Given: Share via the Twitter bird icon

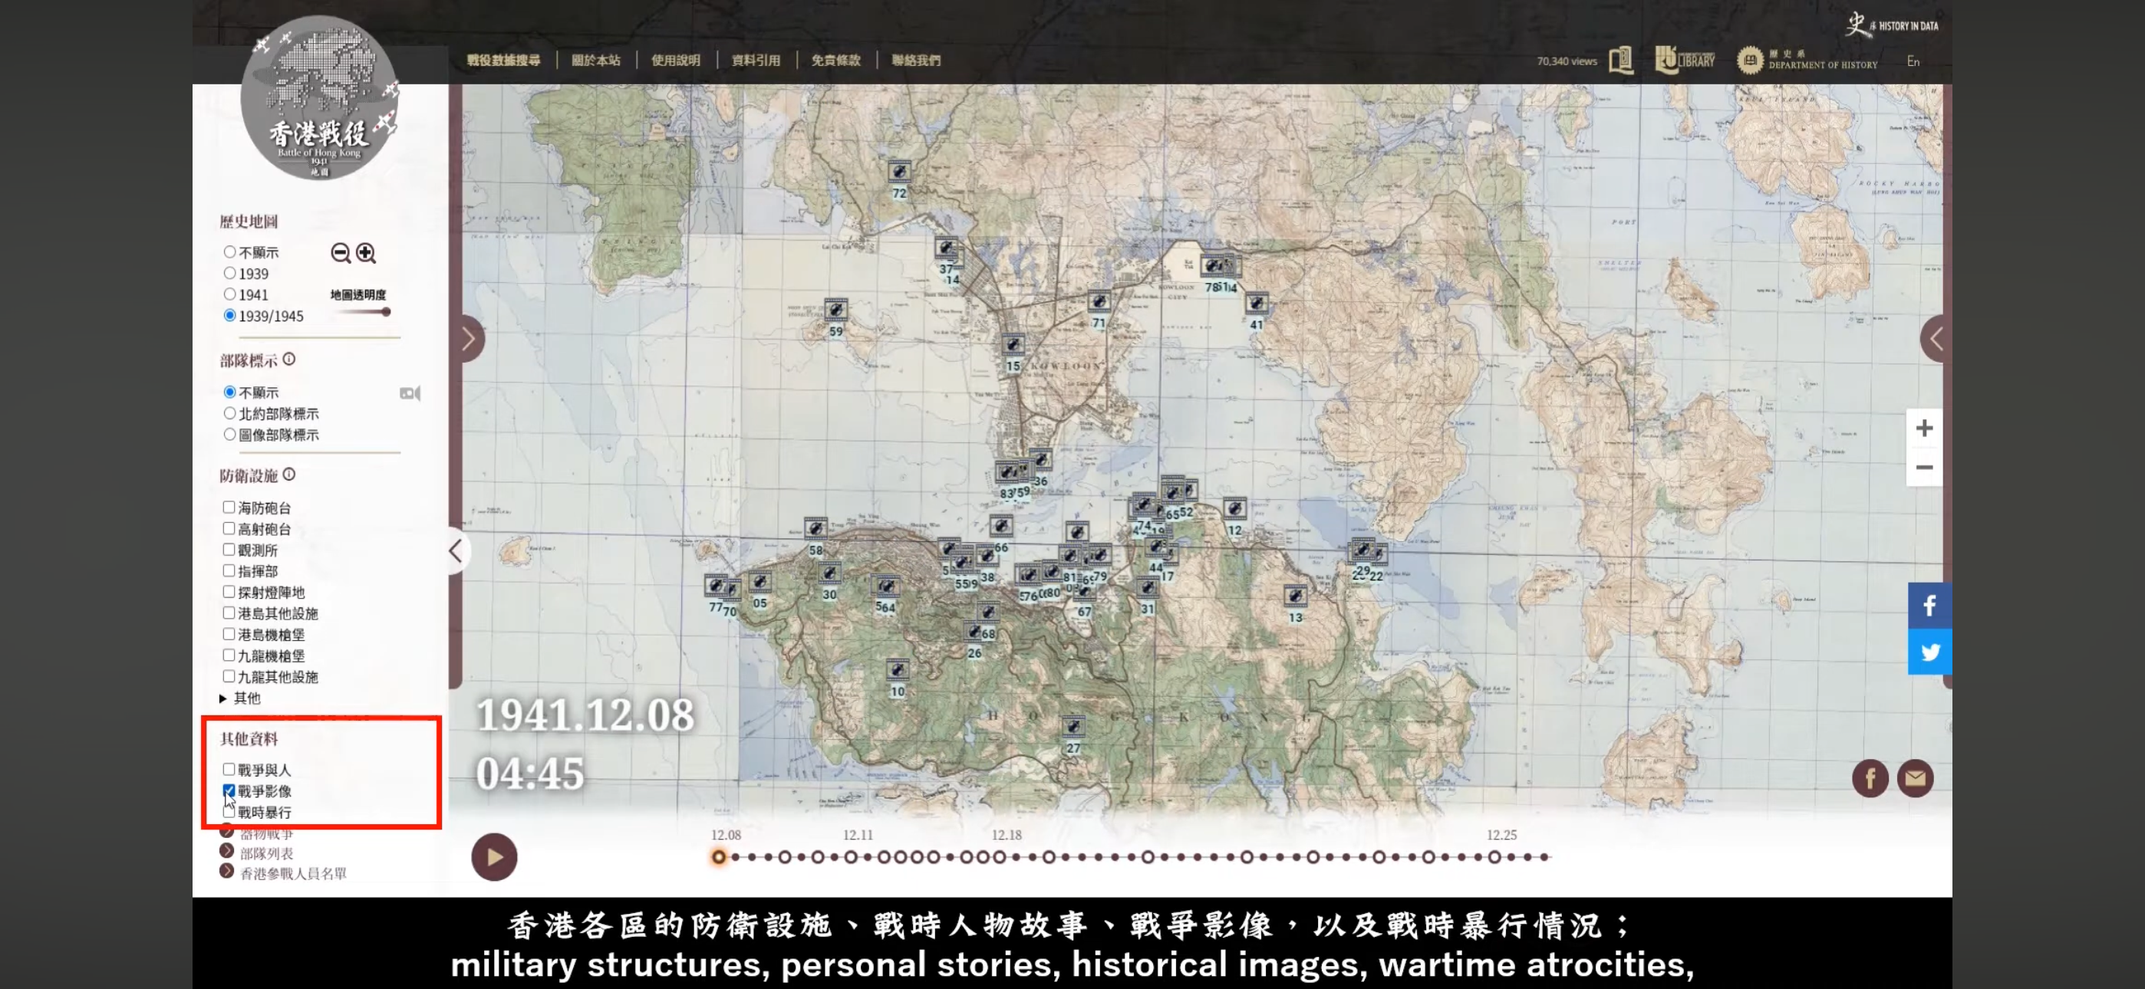Looking at the screenshot, I should pyautogui.click(x=1929, y=652).
